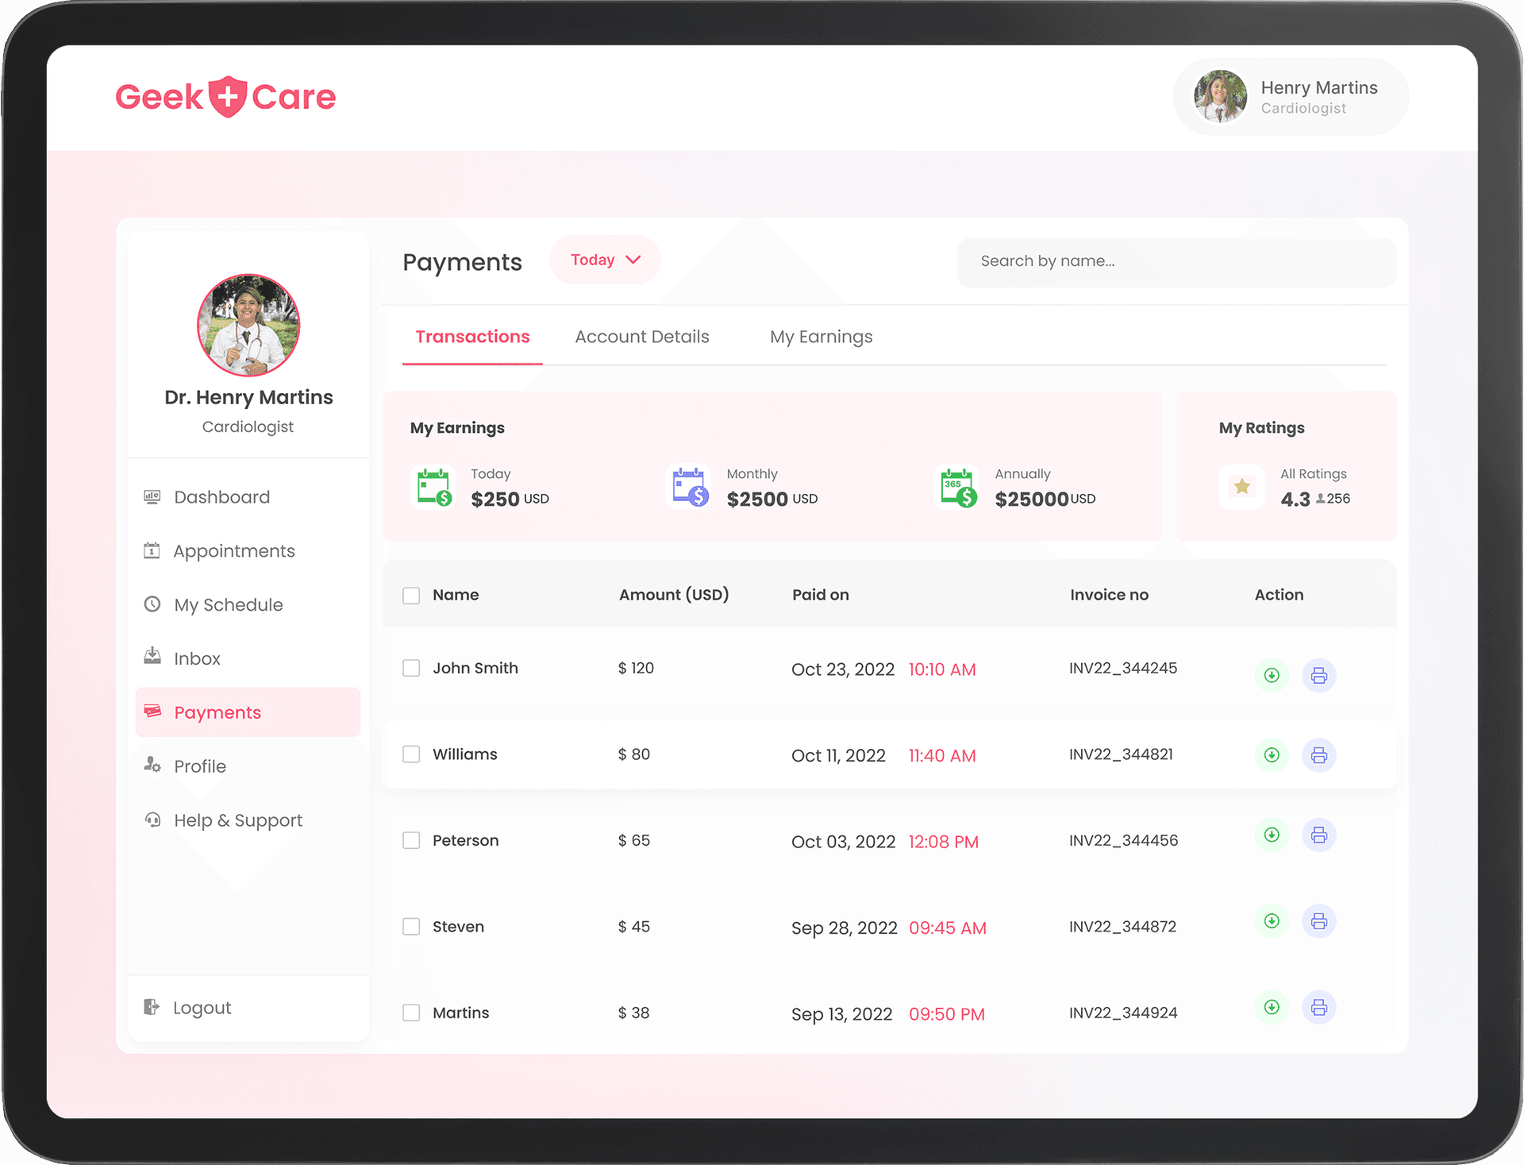Click the Sep 28, 2022 date cell

844,928
